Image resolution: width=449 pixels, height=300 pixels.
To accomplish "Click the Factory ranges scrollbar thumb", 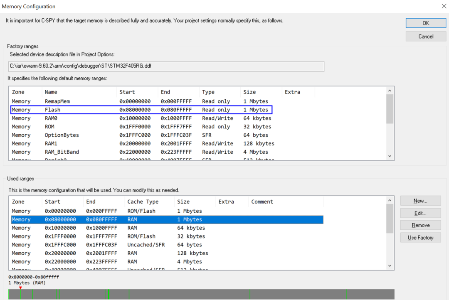I will tap(390, 109).
